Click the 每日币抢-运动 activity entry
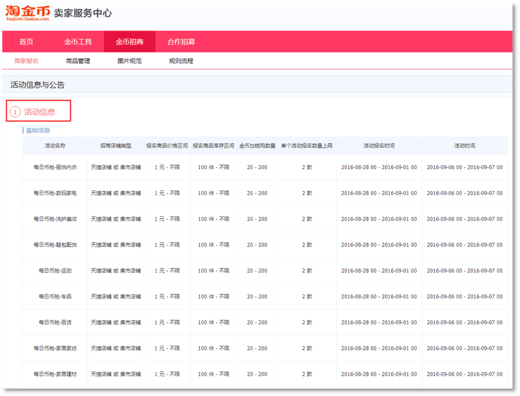The image size is (520, 396). click(55, 271)
